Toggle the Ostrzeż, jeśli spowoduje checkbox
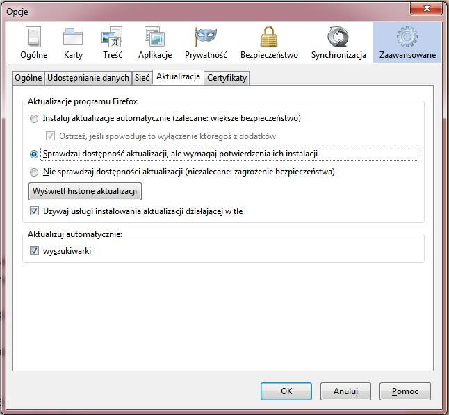The height and width of the screenshot is (415, 449). [x=51, y=136]
